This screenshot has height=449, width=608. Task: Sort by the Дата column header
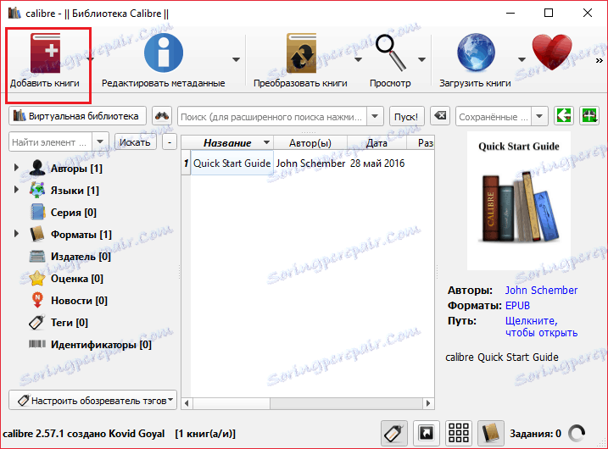point(377,142)
